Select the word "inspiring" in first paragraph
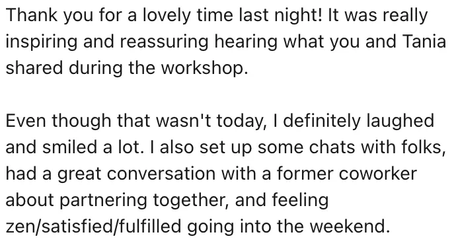 point(42,42)
